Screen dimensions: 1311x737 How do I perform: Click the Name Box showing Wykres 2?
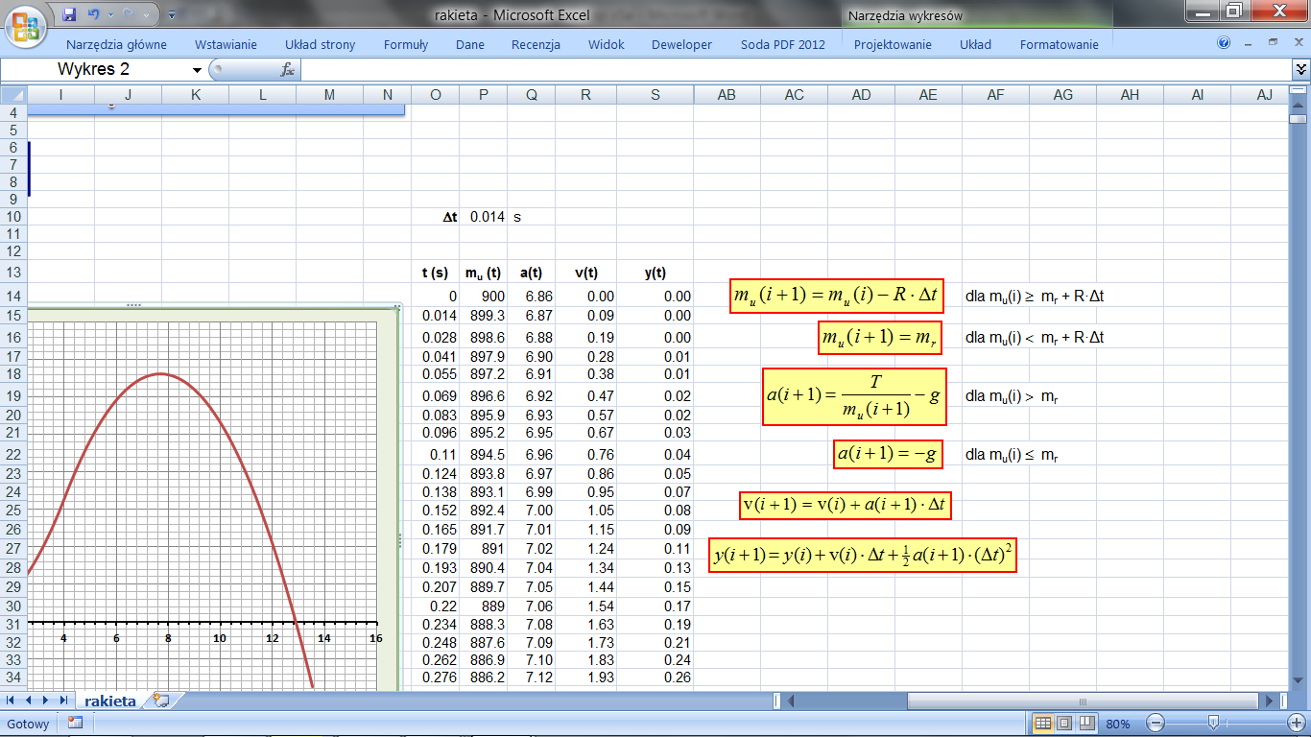[96, 69]
